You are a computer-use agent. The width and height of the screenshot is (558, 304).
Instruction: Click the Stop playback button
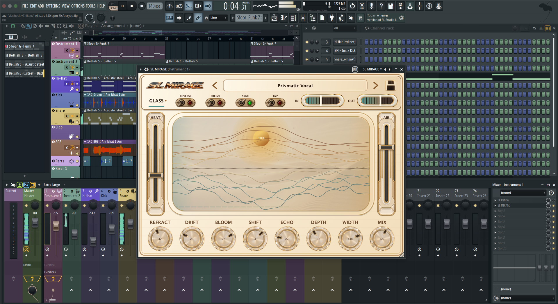132,6
